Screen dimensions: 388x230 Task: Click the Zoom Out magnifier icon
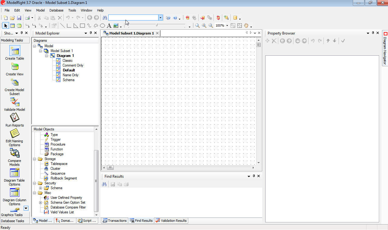click(x=211, y=26)
